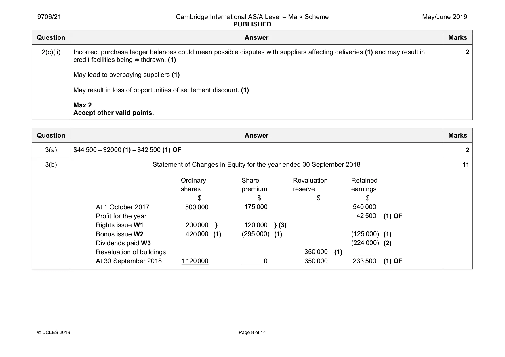Viewport: 505px width, 357px height.
Task: Click the 'Bonus issue W2' row label
Action: pos(120,234)
